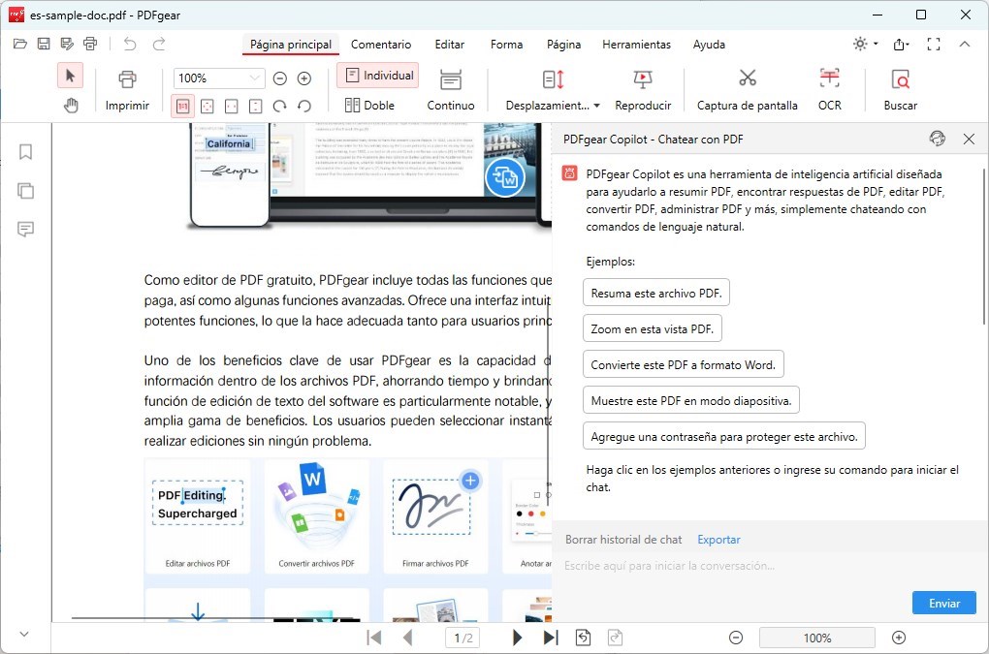Collapse the ribbon with the chevron

965,44
